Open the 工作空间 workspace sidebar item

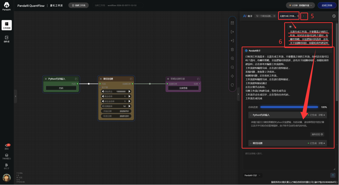tap(6, 25)
